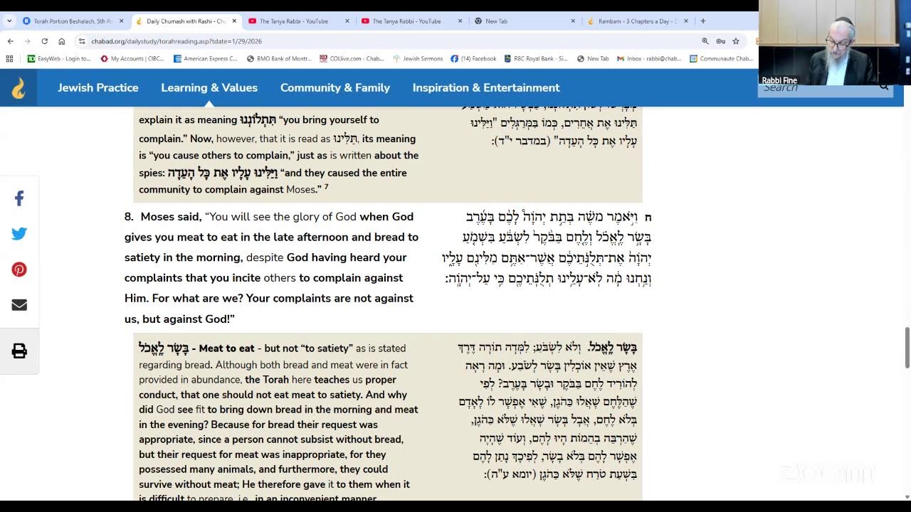The height and width of the screenshot is (512, 911).
Task: Open Communaute Chabad bookmark
Action: pos(721,58)
